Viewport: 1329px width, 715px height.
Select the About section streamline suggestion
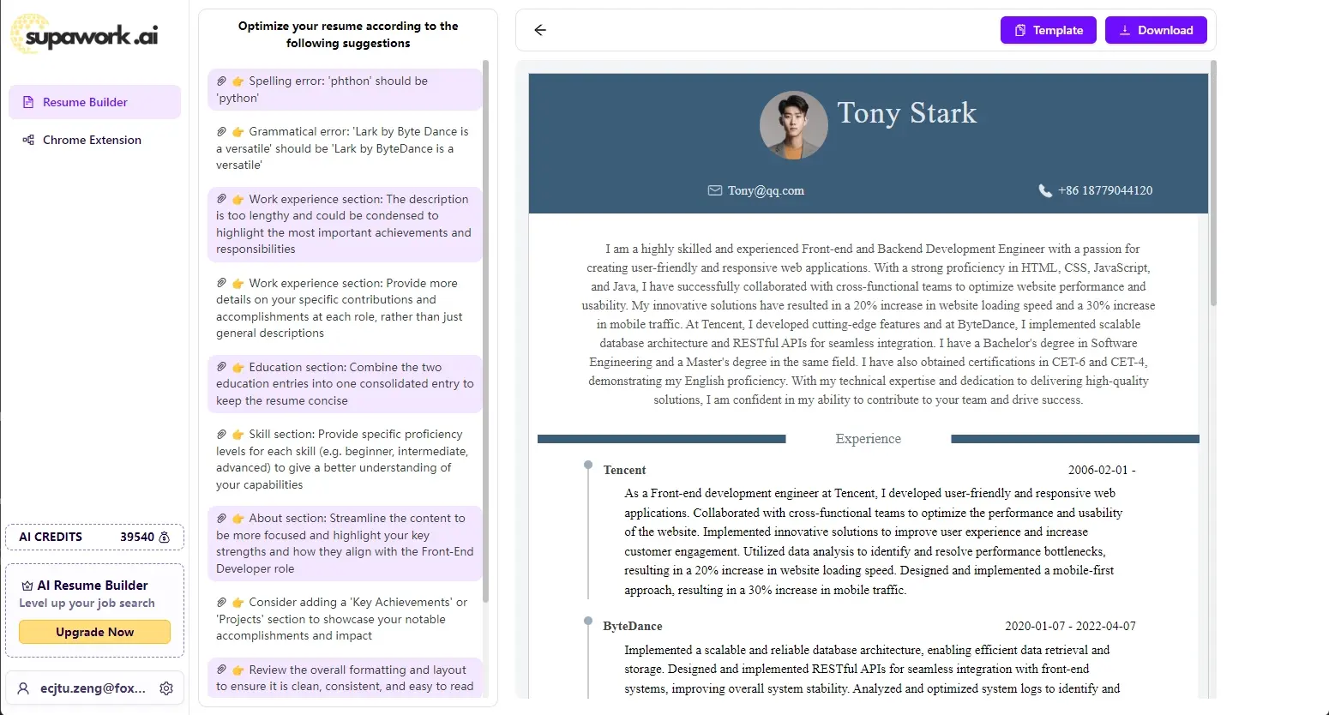pyautogui.click(x=344, y=543)
